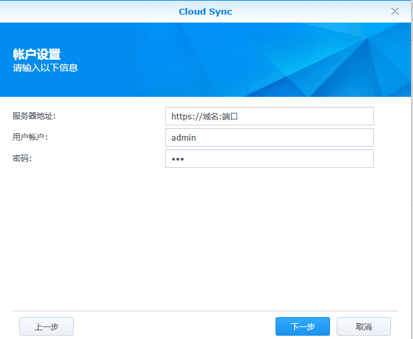413x339 pixels.
Task: Proceed with the 下一步 button
Action: [x=303, y=326]
